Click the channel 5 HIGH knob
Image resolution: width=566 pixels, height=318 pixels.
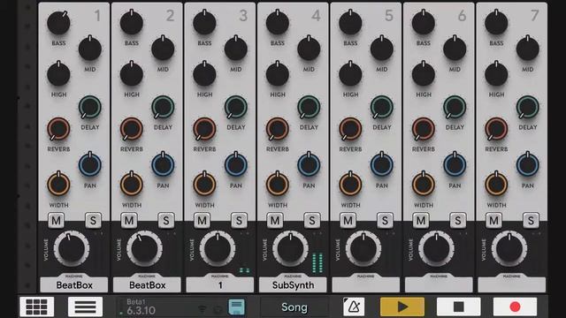coord(350,74)
